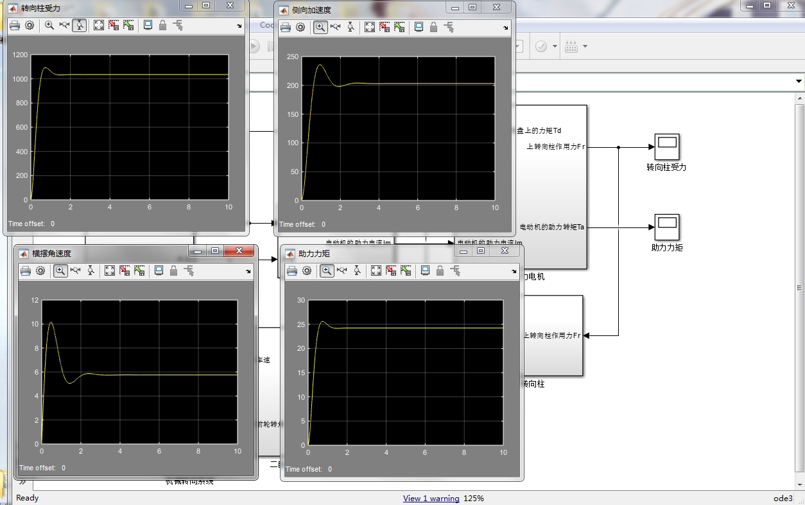Expand the model browser chevron at bottom-left
The height and width of the screenshot is (505, 805).
[x=22, y=482]
